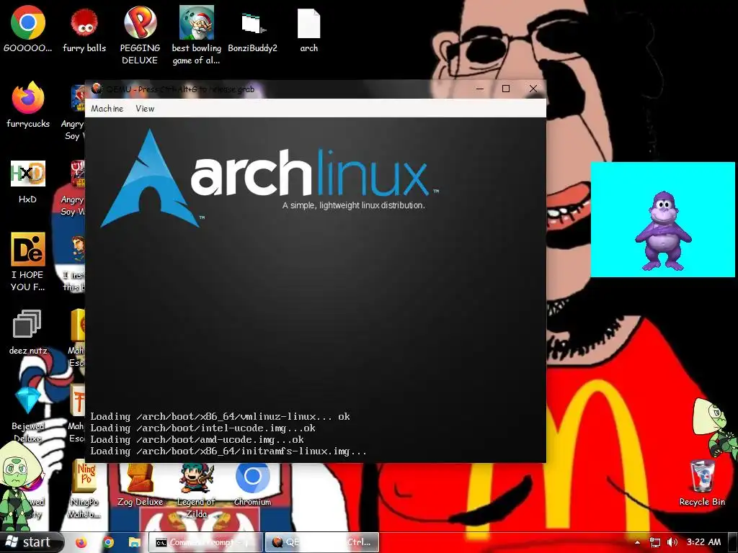This screenshot has height=553, width=738.
Task: Open the furrycucks Firefox shortcut
Action: click(28, 104)
